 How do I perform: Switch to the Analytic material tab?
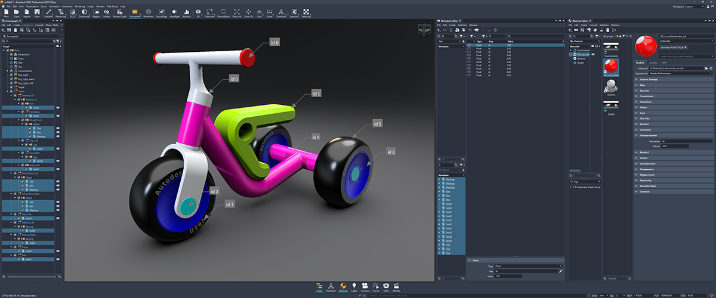pos(653,63)
